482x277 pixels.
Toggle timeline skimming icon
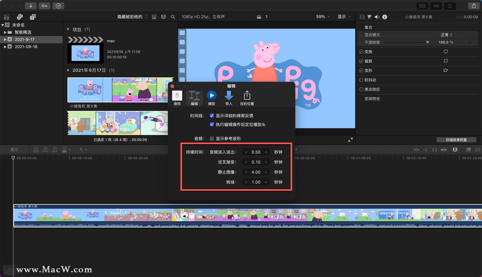pos(416,150)
